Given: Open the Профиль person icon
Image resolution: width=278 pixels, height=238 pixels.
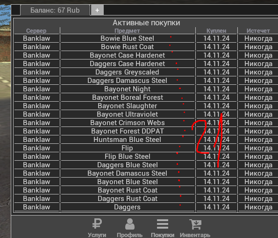Looking at the screenshot, I should click(x=130, y=223).
